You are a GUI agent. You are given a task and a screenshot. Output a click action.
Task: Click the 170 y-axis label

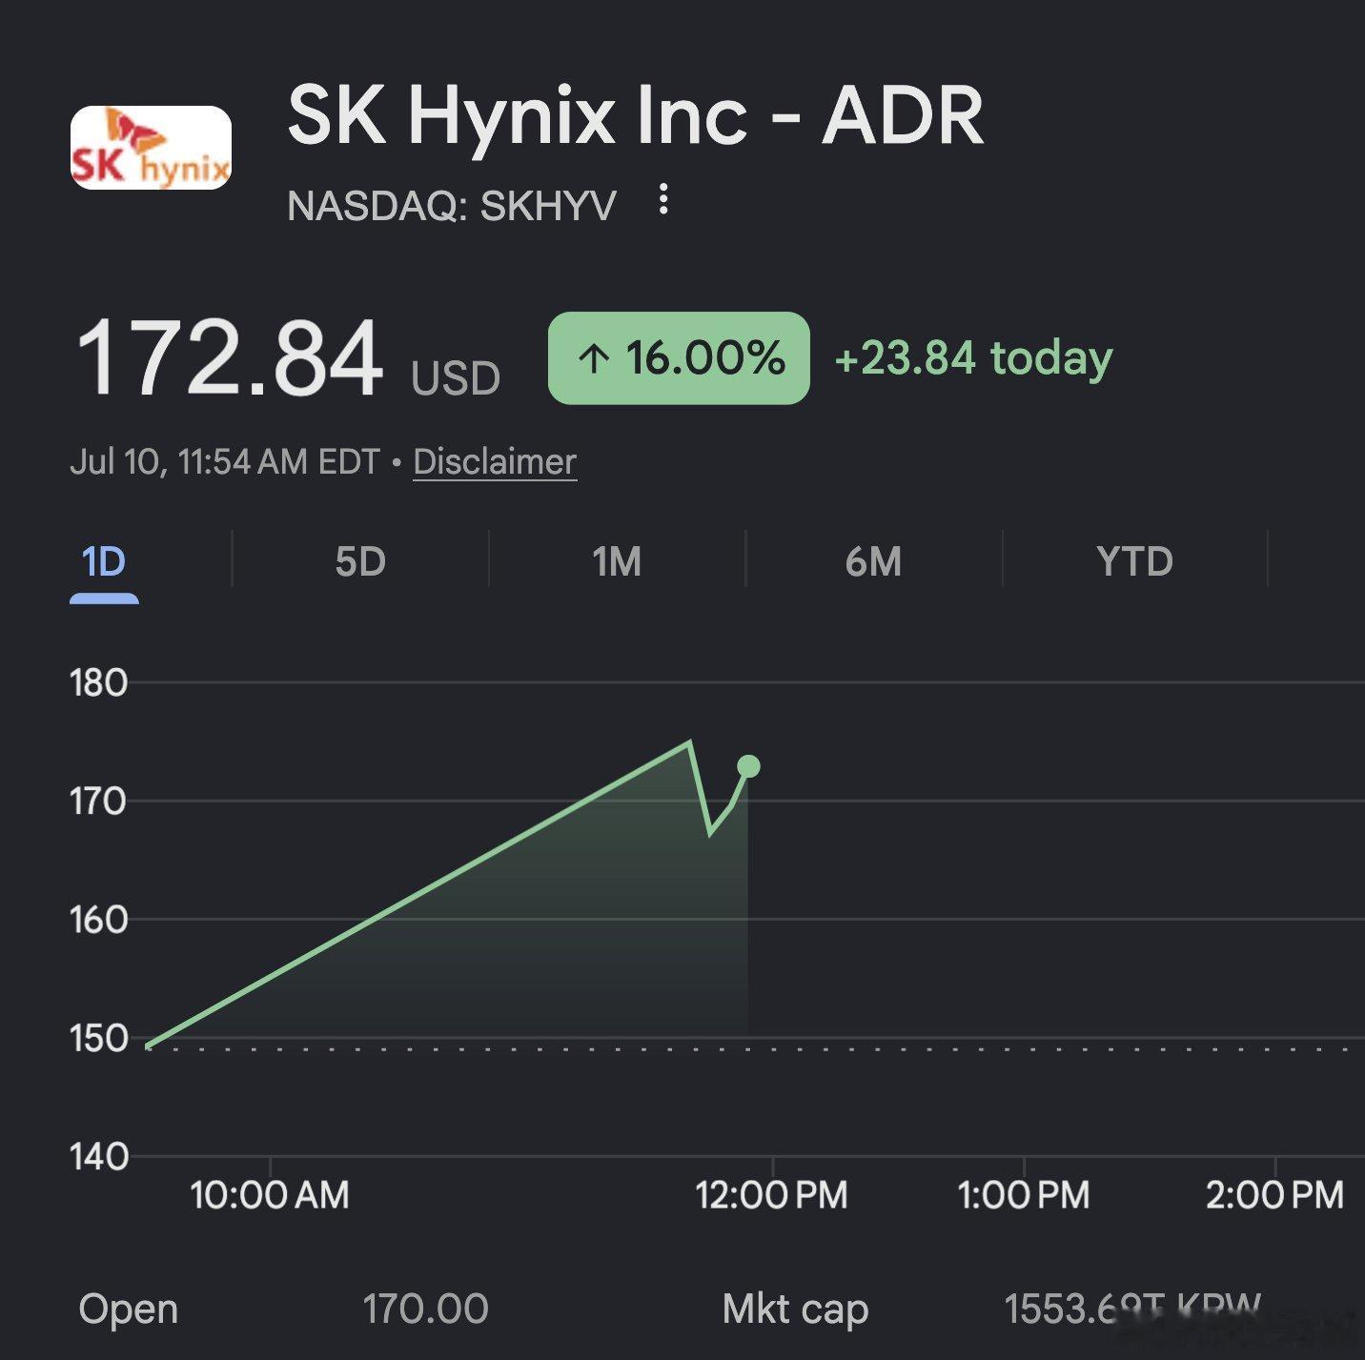(98, 802)
